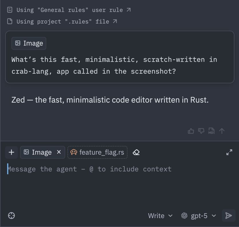Focus the Message the agent input

coord(120,183)
